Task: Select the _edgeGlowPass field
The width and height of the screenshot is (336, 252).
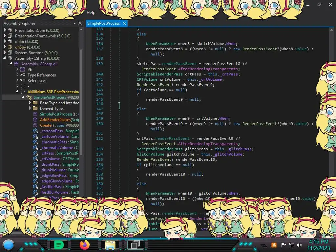Action: 59,175
